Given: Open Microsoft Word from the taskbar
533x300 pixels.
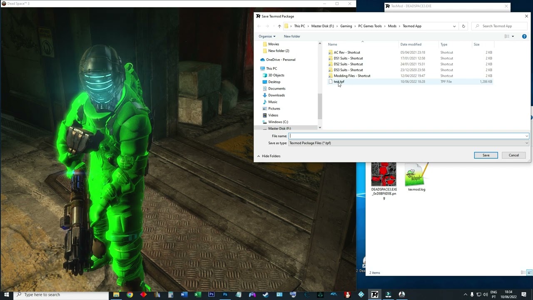Looking at the screenshot, I should point(184,295).
